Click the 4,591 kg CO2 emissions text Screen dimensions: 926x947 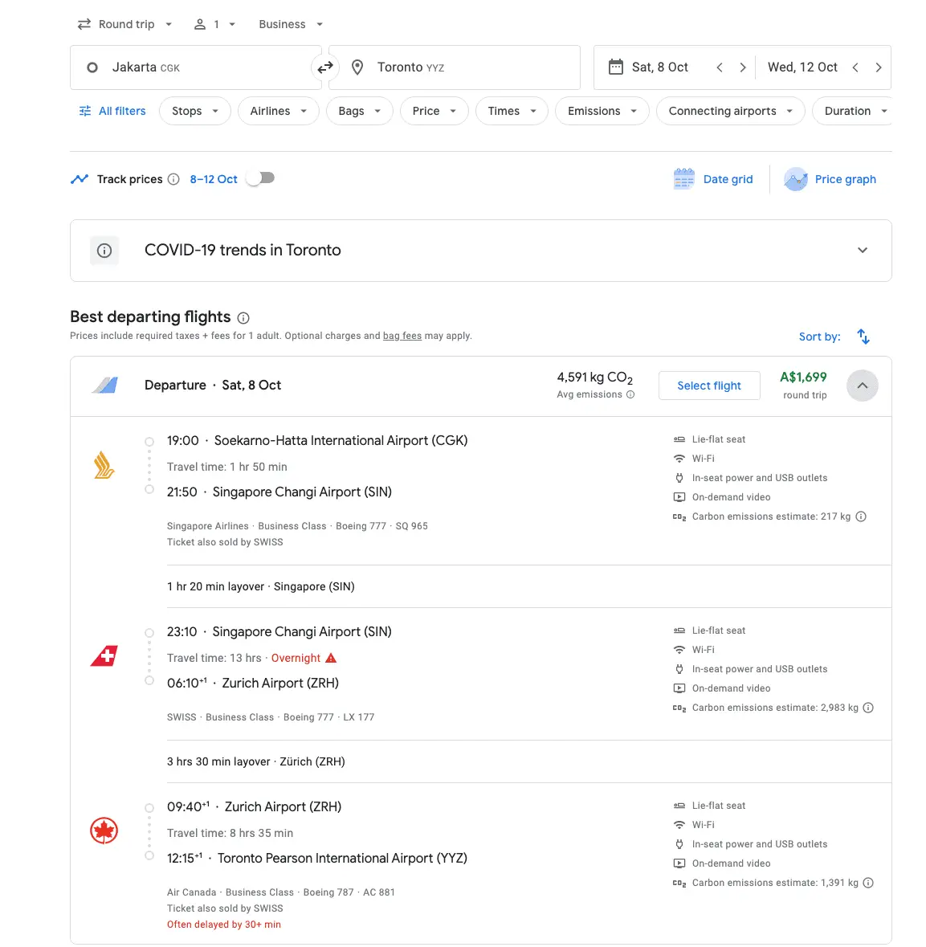(595, 378)
